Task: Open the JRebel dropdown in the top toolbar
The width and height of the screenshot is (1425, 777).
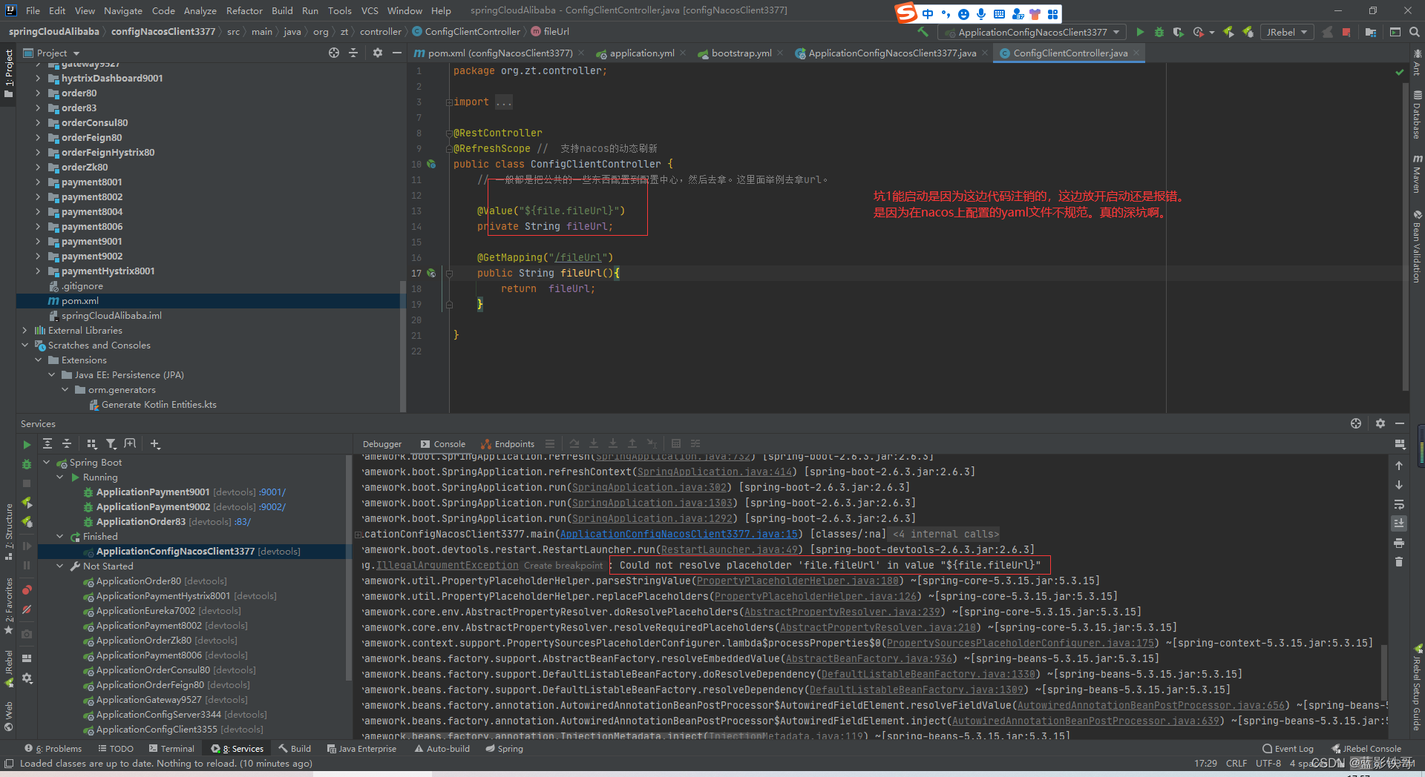Action: 1287,32
